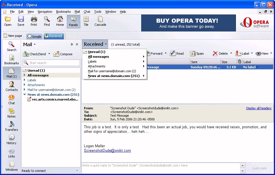Viewport: 275px width, 175px height.
Task: Open the Notes sidebar panel
Action: [x=12, y=113]
